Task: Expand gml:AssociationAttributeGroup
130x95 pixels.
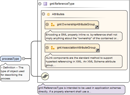Action: pyautogui.click(x=47, y=48)
